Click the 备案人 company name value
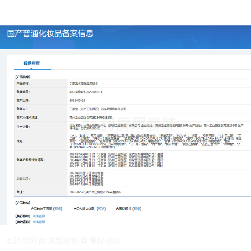 point(98,109)
